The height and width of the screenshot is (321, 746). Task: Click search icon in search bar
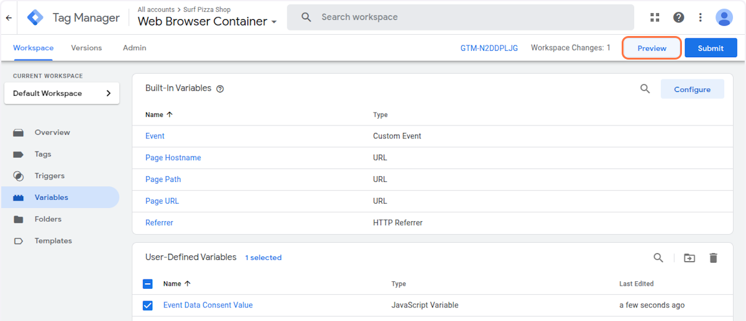click(x=306, y=17)
